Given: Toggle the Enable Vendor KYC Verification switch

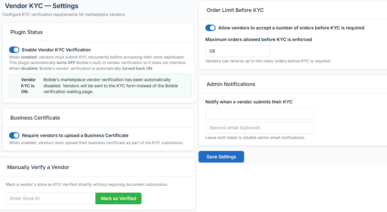Looking at the screenshot, I should coord(14,50).
